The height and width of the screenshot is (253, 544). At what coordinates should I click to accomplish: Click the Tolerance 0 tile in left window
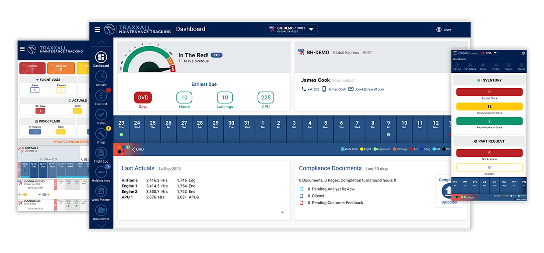(61, 68)
